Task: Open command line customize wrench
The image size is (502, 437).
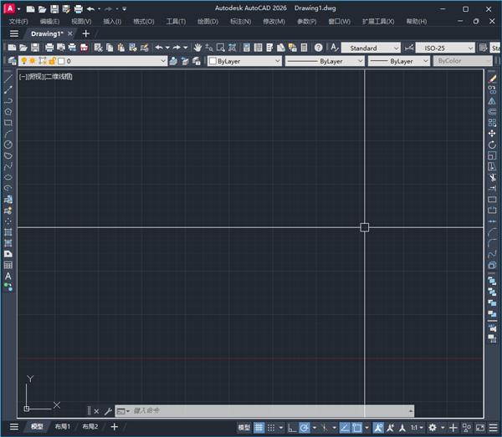Action: 108,411
